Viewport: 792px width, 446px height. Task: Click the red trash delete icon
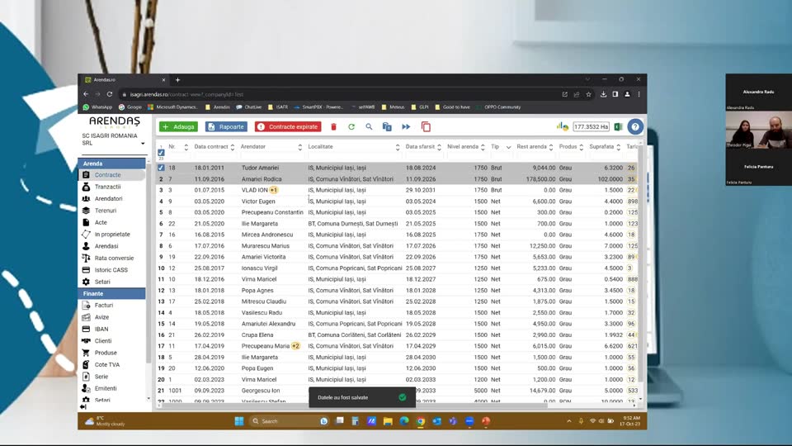333,127
